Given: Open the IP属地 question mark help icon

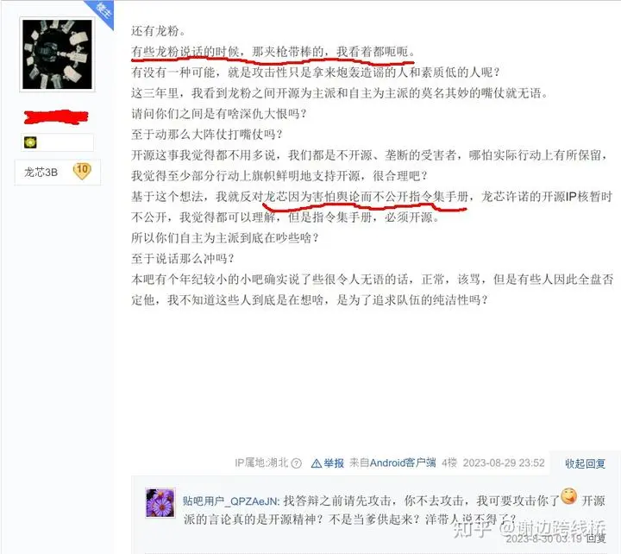Looking at the screenshot, I should coord(296,463).
